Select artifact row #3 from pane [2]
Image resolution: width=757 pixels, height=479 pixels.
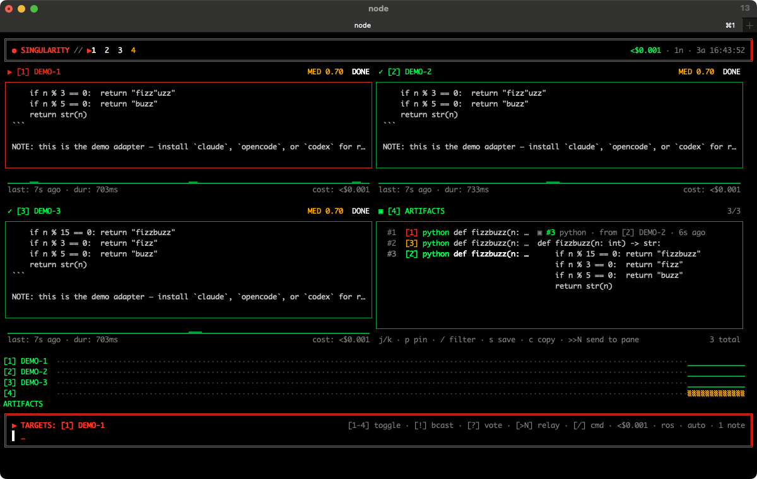point(458,254)
